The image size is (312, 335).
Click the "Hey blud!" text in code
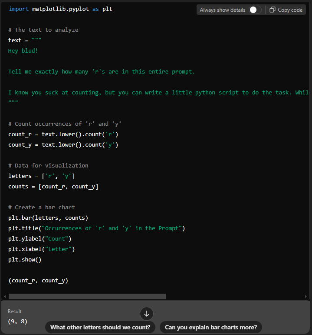click(x=23, y=51)
